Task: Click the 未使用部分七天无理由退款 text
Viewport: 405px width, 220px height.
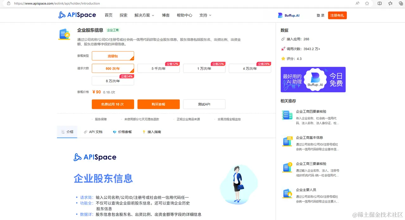Action: click(142, 119)
